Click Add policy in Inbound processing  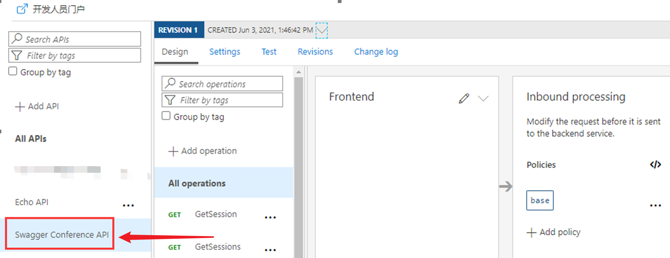(554, 232)
